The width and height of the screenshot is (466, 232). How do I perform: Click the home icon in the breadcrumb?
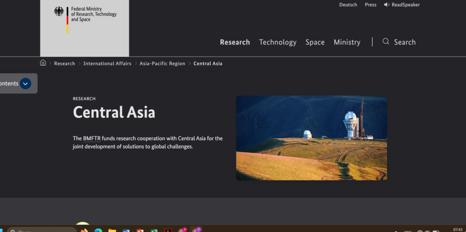pos(43,63)
